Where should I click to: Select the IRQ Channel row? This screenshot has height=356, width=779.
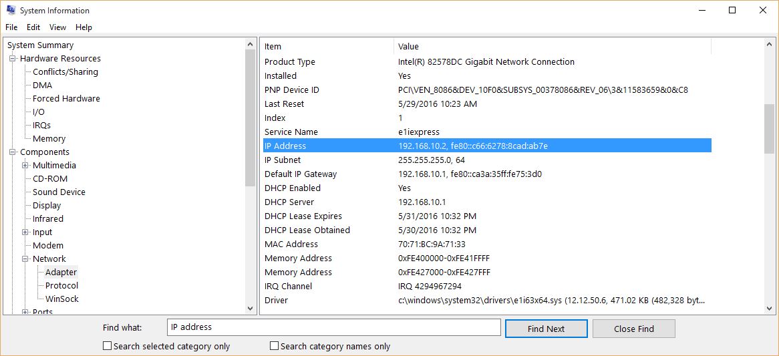click(x=487, y=286)
